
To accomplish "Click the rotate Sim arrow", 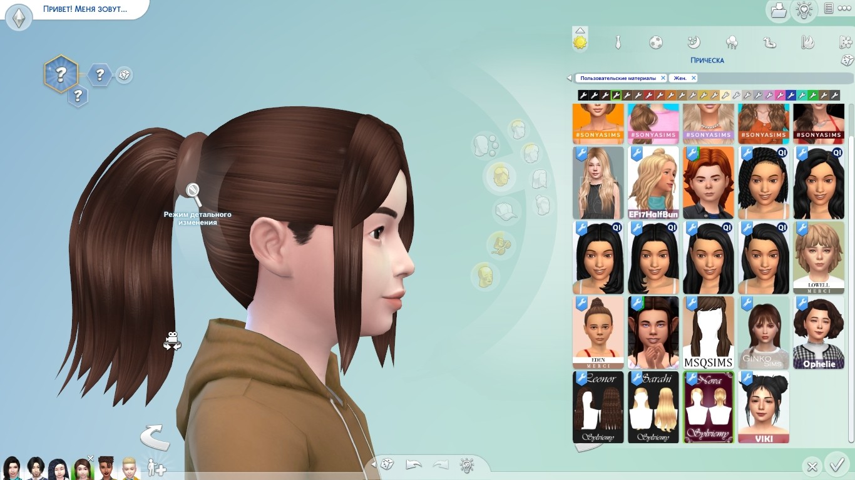I will 154,437.
